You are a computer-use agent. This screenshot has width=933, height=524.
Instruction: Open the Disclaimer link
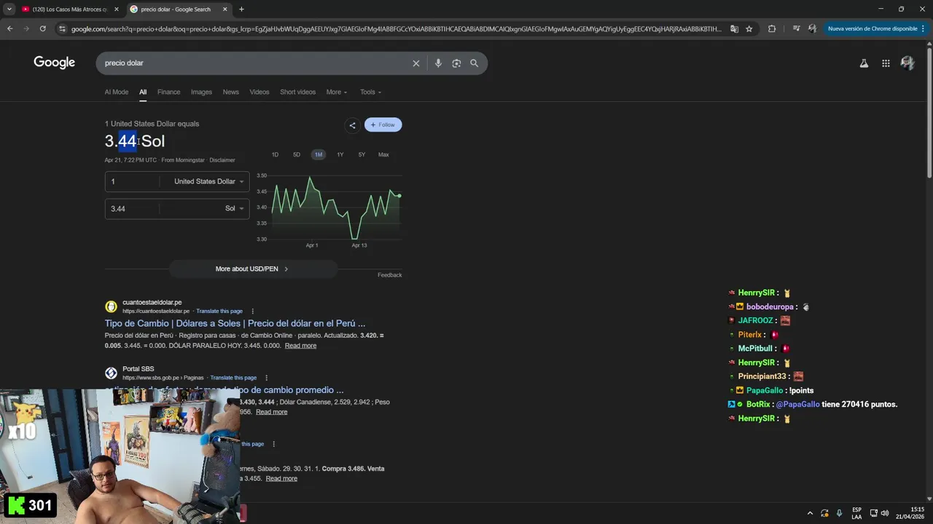pos(222,160)
